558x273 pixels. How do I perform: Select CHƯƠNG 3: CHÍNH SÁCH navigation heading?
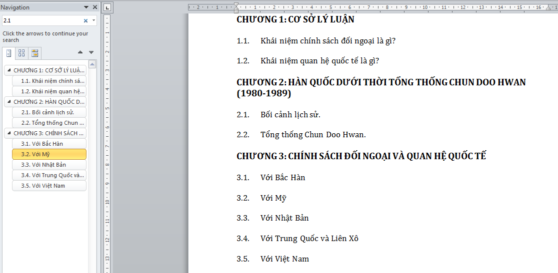click(45, 133)
